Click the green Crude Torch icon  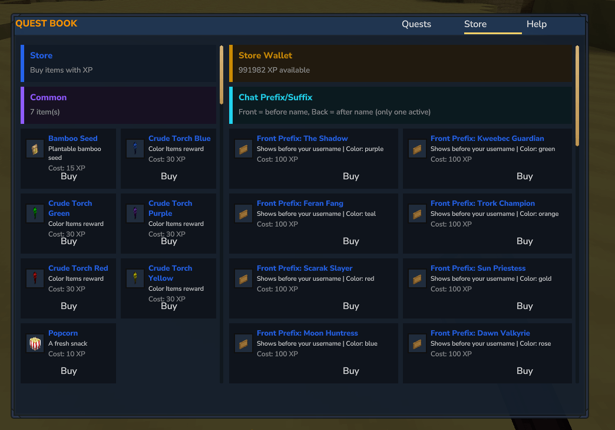click(35, 214)
